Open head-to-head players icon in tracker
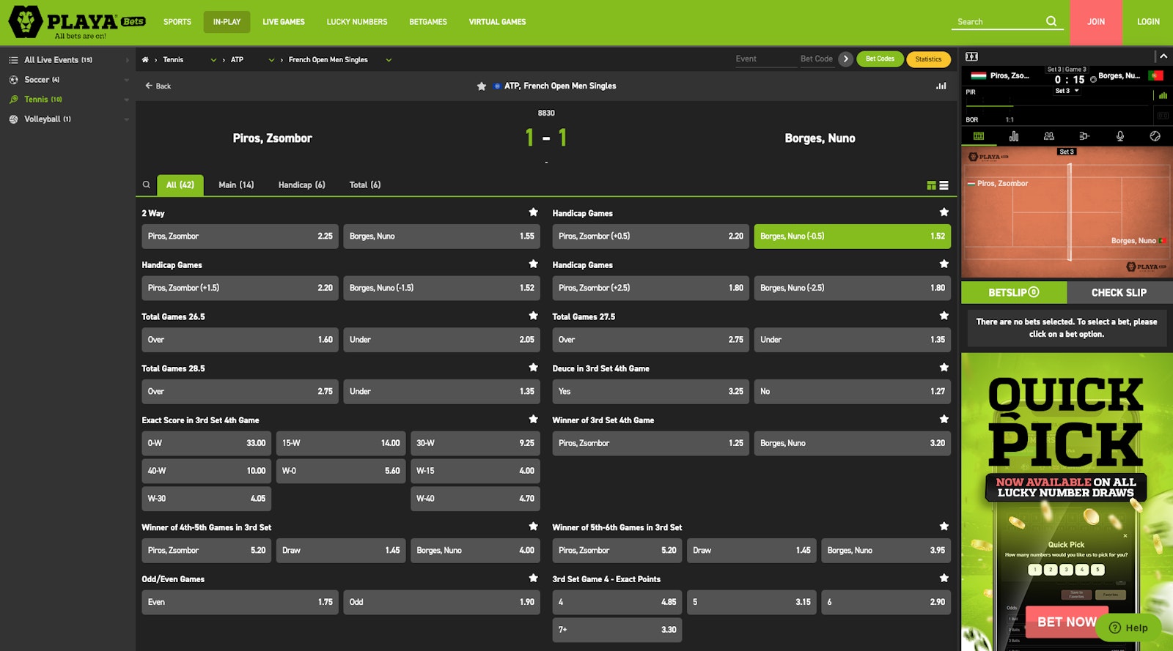This screenshot has width=1173, height=651. [x=1049, y=136]
